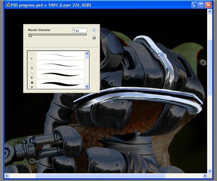Image resolution: width=217 pixels, height=181 pixels.
Task: Minimize the PSD progress.psd document window
Action: [194, 5]
